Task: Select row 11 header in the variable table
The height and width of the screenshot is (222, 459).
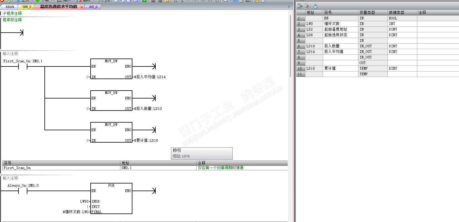Action: pos(301,74)
